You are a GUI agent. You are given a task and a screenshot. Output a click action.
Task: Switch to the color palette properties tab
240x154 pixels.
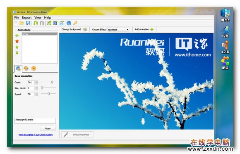click(x=26, y=68)
